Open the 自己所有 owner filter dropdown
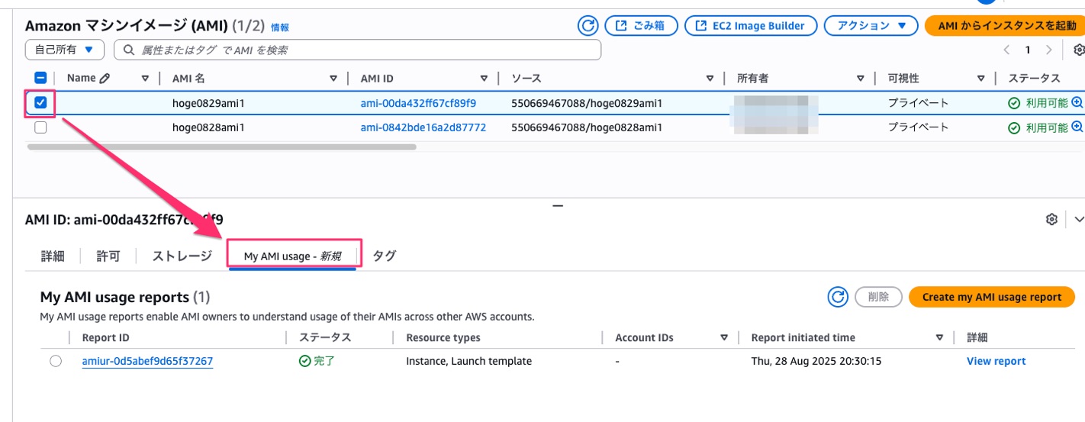1085x422 pixels. coord(64,50)
